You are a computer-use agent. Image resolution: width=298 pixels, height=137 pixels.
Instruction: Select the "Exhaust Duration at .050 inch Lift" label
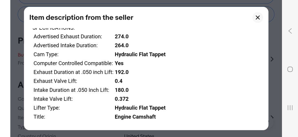(x=73, y=72)
